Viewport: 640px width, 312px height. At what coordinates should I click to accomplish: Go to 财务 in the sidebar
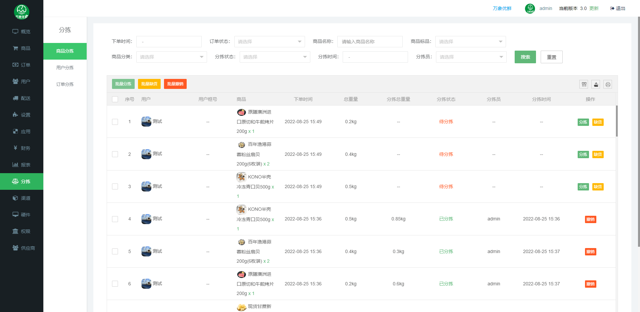[x=22, y=148]
